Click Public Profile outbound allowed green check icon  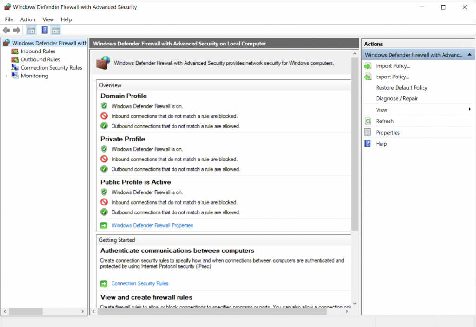tap(104, 212)
